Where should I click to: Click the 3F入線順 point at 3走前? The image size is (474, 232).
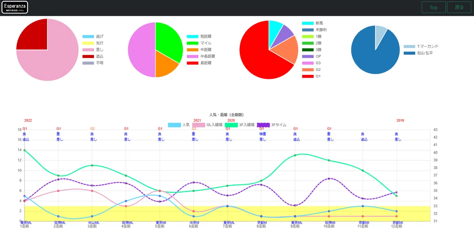(92, 165)
